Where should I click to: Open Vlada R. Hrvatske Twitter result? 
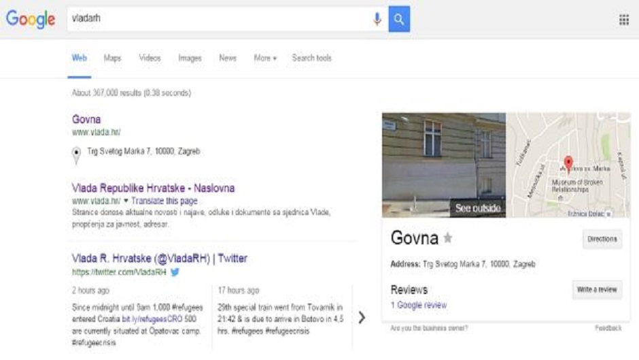coord(159,259)
